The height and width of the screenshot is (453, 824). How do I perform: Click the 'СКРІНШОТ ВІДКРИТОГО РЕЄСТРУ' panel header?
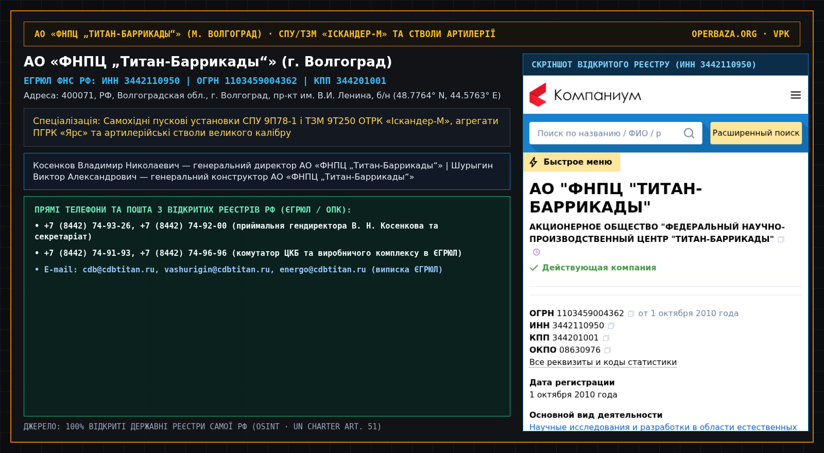(665, 65)
